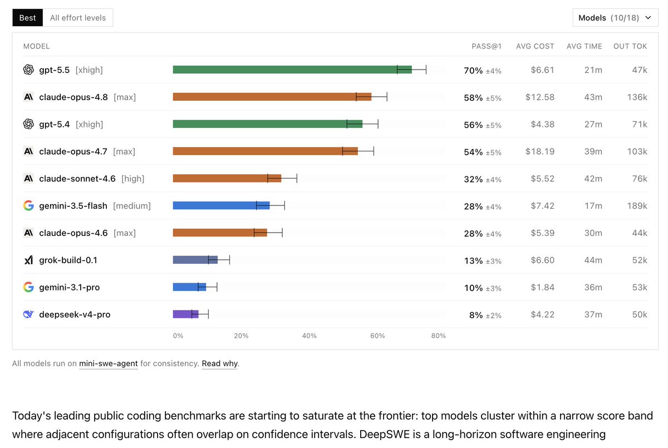Follow the Read why link
Viewport: 668px width, 448px height.
click(x=219, y=363)
